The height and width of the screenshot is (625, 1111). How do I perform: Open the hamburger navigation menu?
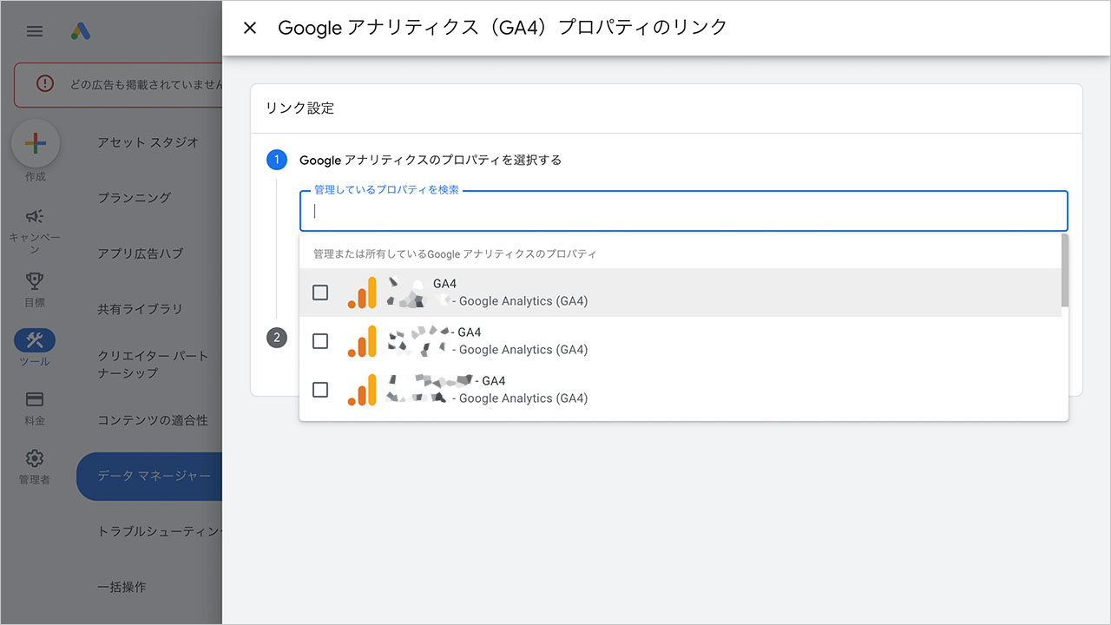pyautogui.click(x=34, y=31)
